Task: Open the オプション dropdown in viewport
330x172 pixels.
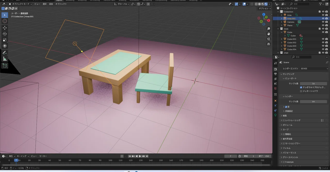Action: click(265, 8)
